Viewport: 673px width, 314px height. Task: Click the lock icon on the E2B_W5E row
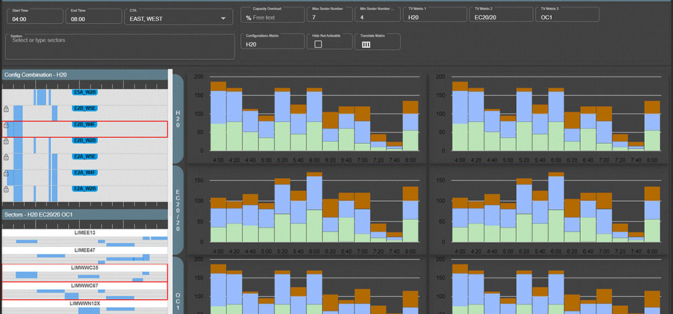(6, 108)
